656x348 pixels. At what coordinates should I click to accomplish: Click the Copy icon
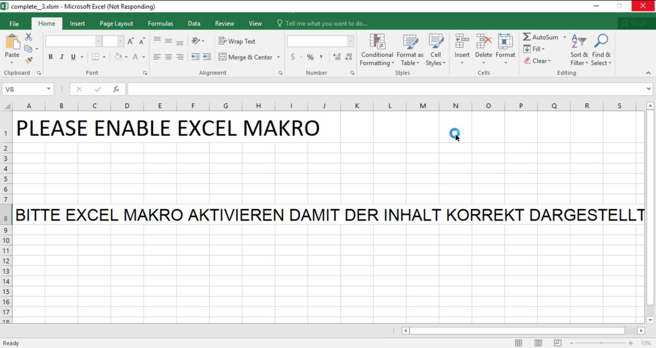[28, 49]
